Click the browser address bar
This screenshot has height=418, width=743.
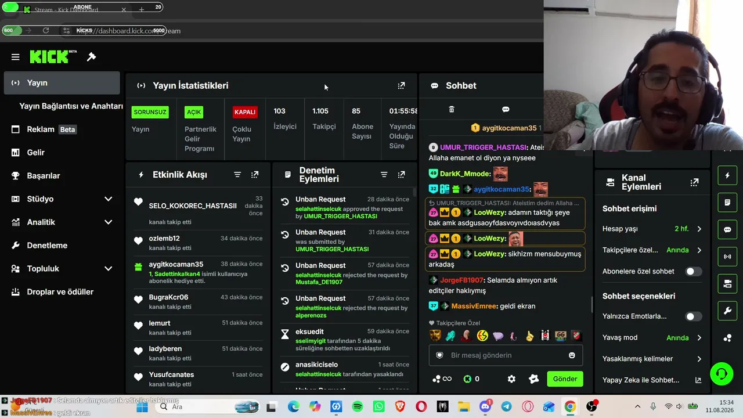pos(302,31)
